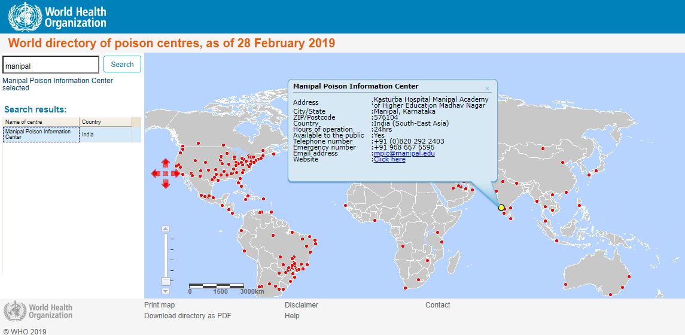Select Manipal Poison Information Center result row
The image size is (685, 335).
pyautogui.click(x=41, y=134)
